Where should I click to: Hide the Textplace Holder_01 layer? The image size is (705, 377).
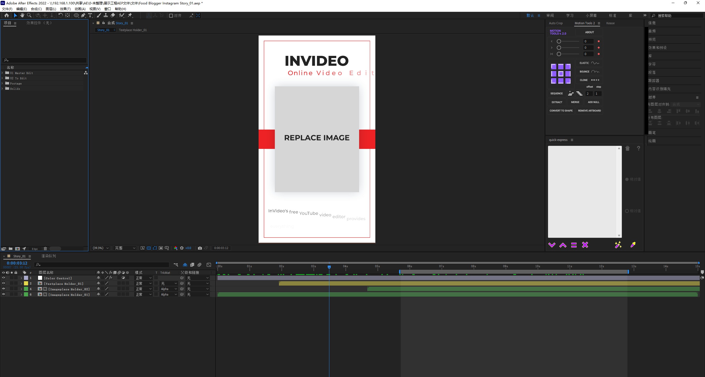(3, 283)
